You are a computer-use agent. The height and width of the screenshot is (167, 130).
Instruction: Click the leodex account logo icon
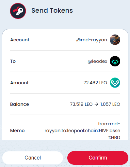pyautogui.click(x=115, y=61)
